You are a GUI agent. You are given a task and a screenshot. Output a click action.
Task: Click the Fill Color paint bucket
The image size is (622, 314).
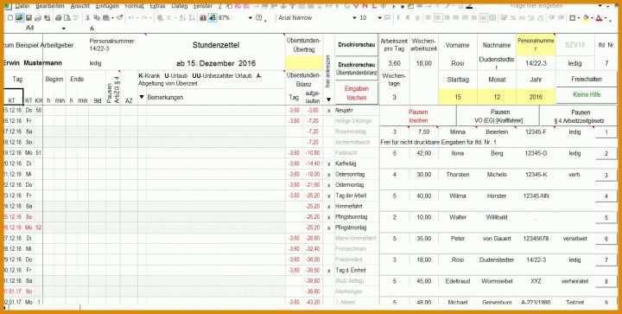point(587,18)
